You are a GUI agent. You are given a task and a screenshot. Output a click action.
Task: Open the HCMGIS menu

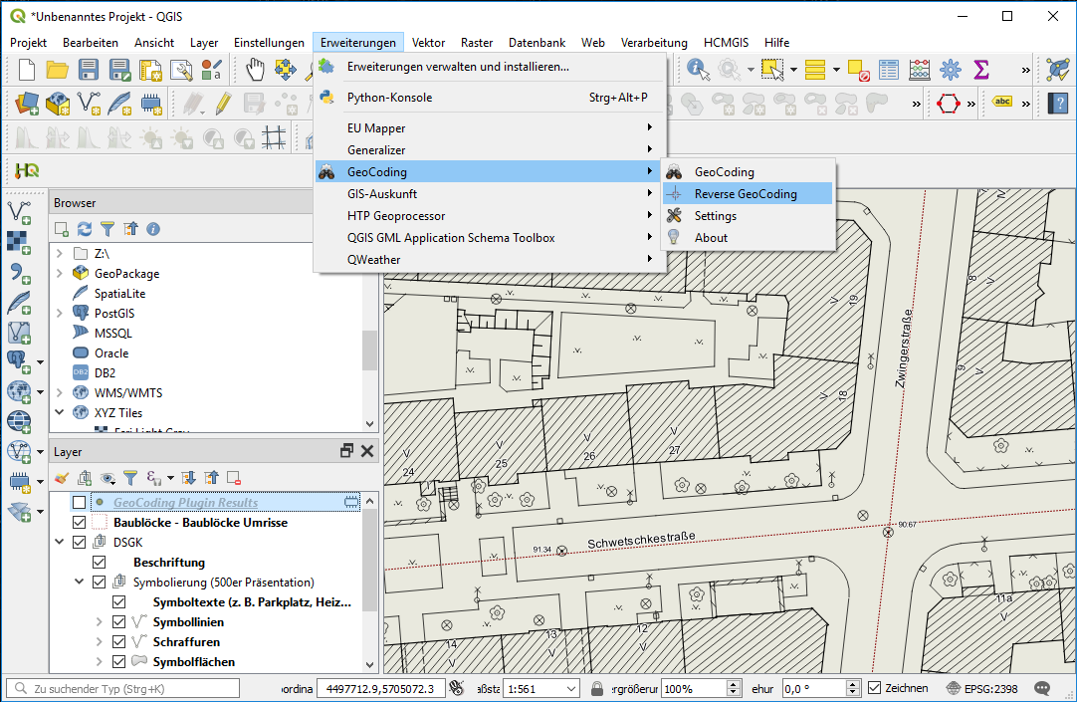click(726, 43)
